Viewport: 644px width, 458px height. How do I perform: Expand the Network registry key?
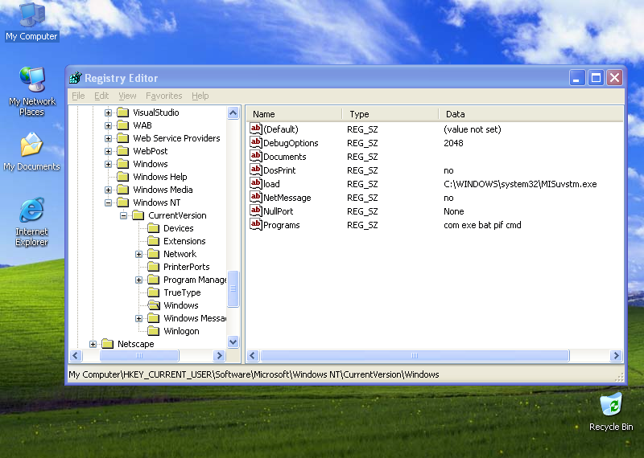point(139,254)
